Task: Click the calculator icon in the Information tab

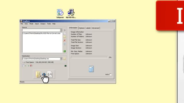Action: coord(91,69)
